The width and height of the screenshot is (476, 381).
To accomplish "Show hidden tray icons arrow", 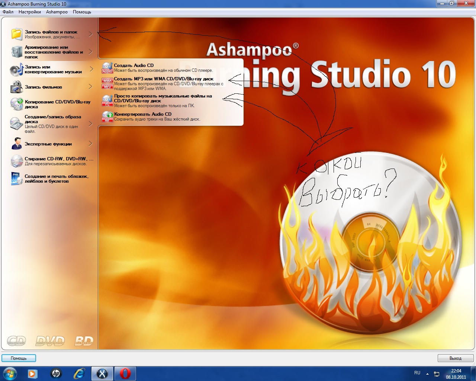I will tap(427, 374).
